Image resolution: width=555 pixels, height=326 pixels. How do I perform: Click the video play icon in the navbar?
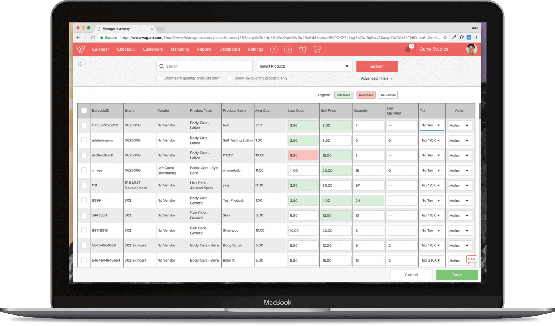tap(288, 50)
